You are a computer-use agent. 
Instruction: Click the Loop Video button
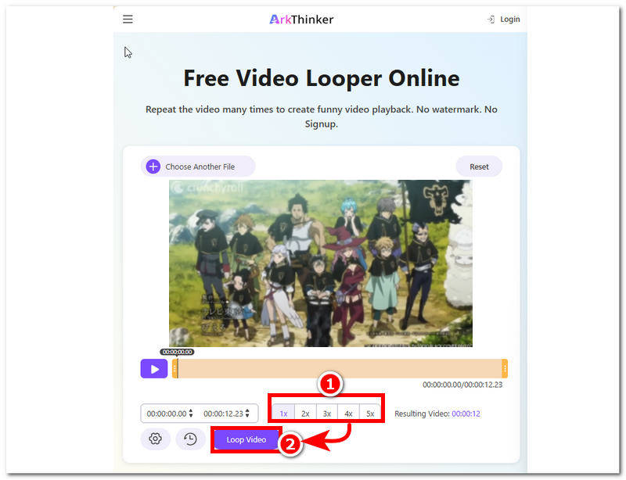(x=246, y=439)
